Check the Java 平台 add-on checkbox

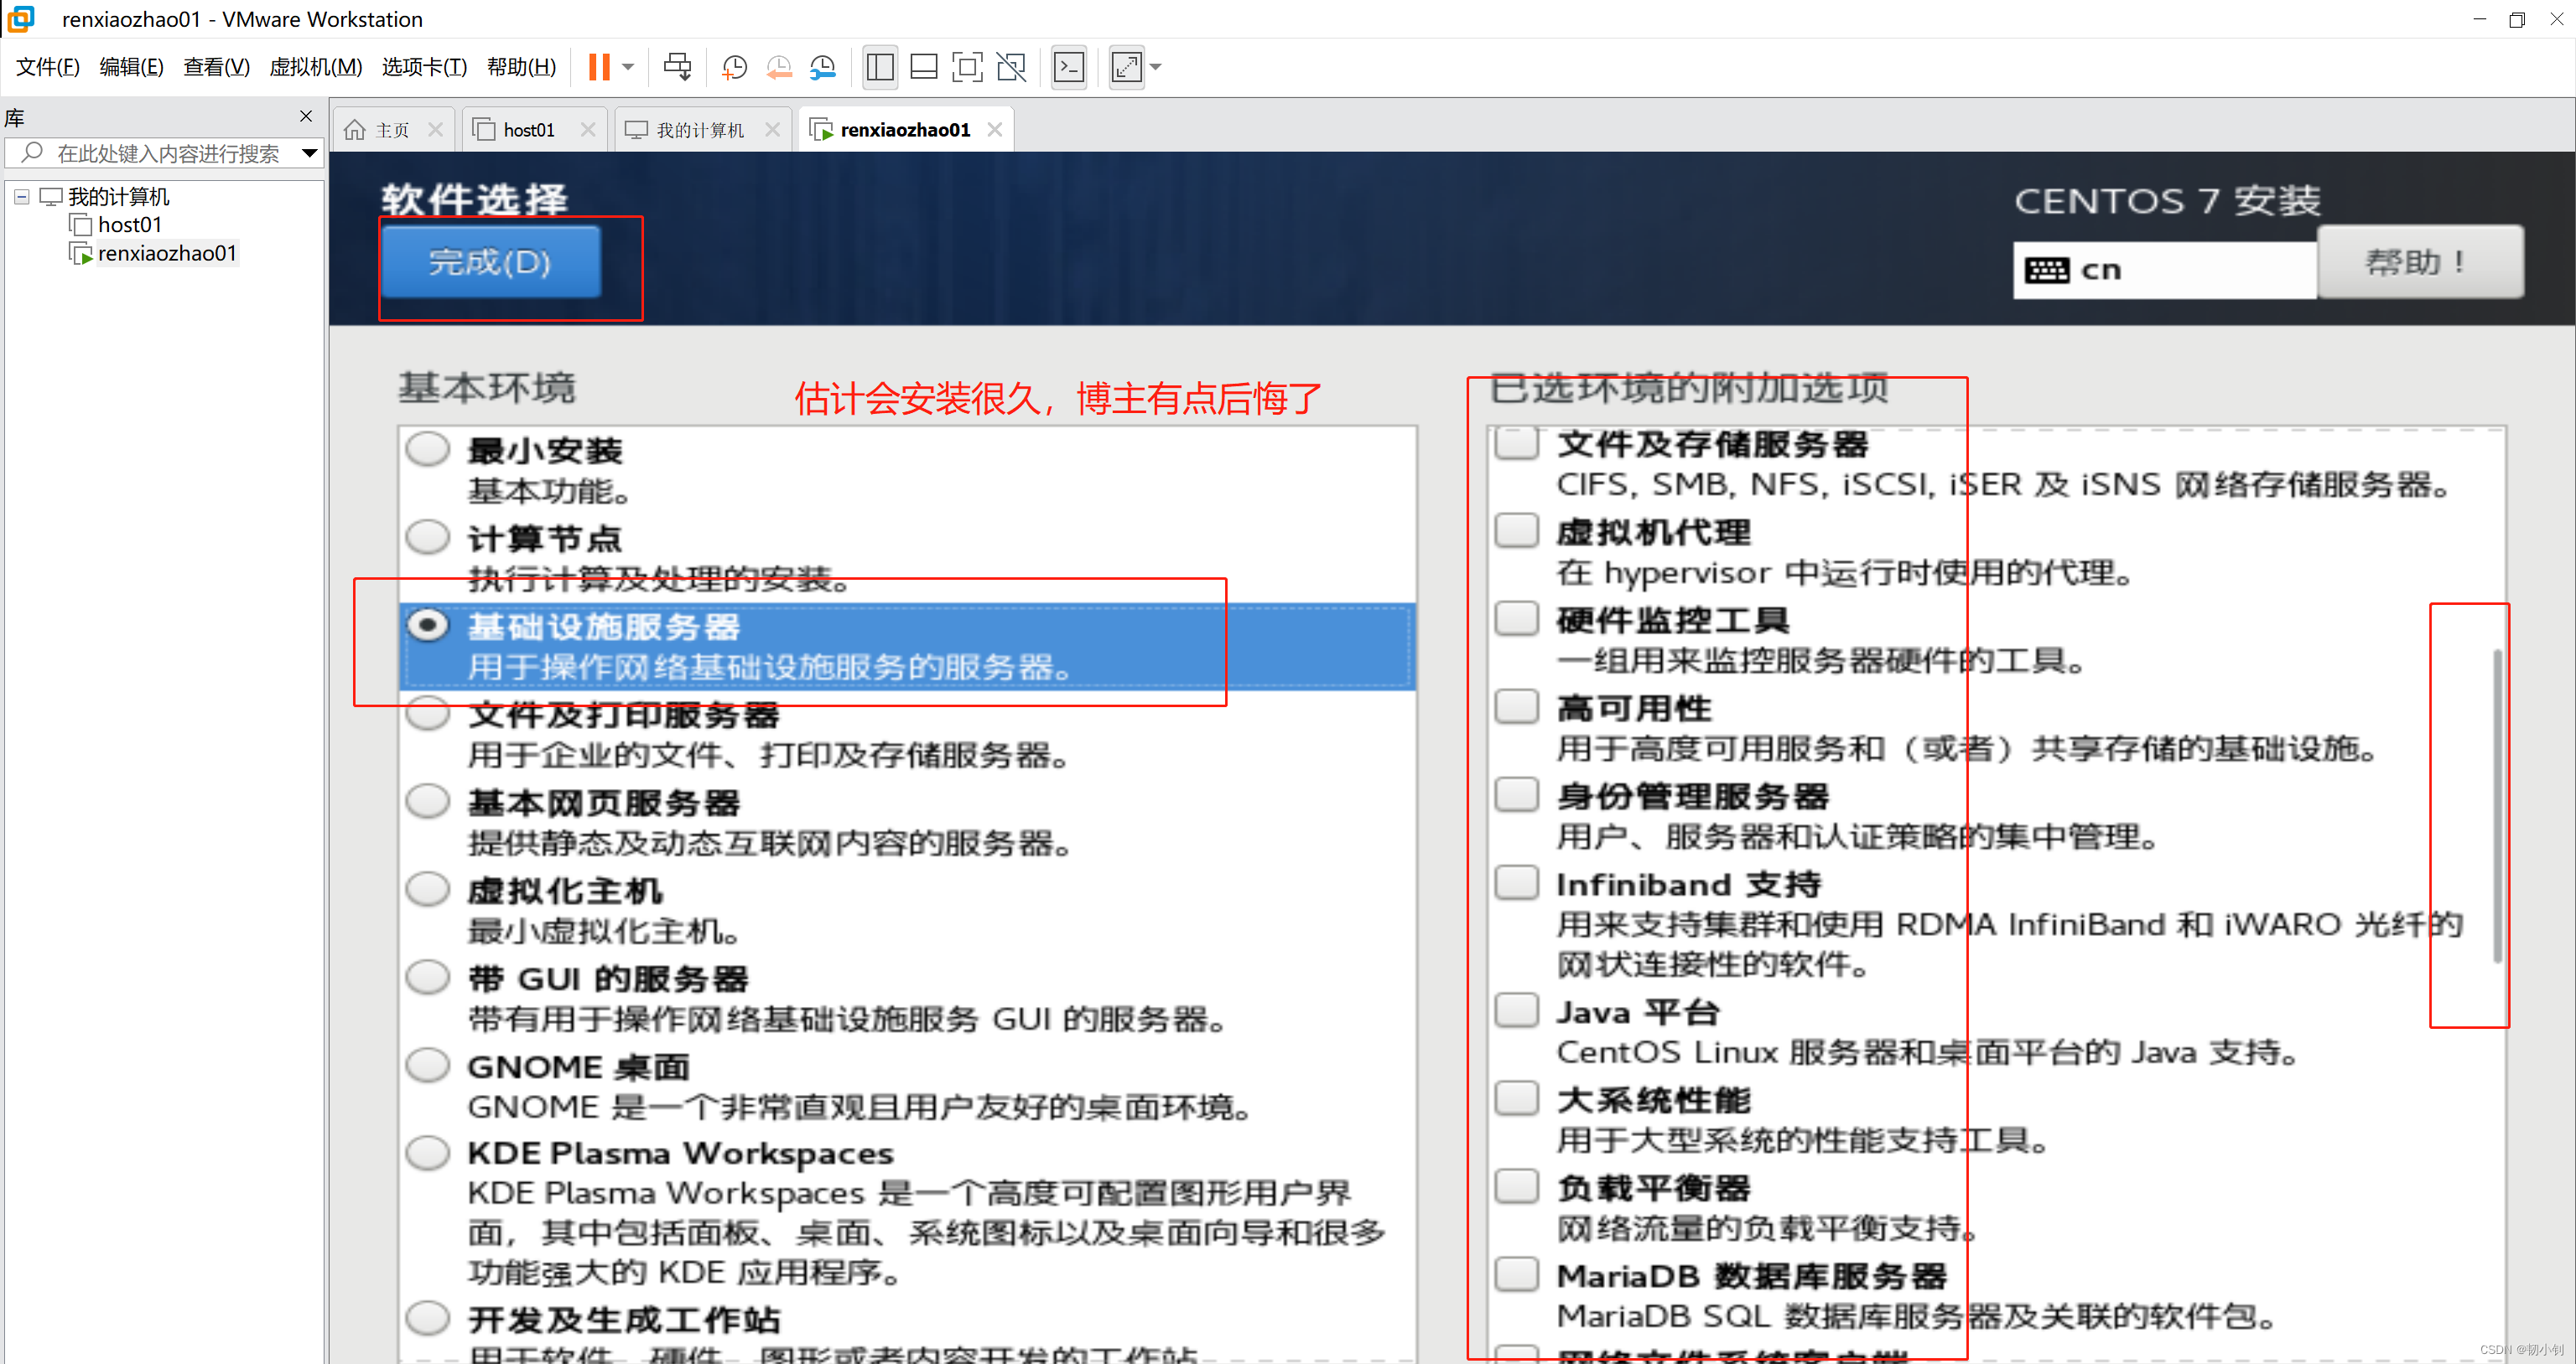click(1517, 1010)
